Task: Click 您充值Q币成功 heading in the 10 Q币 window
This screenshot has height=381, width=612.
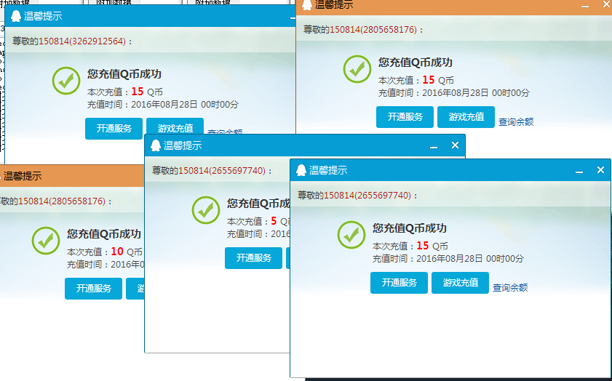Action: click(104, 234)
